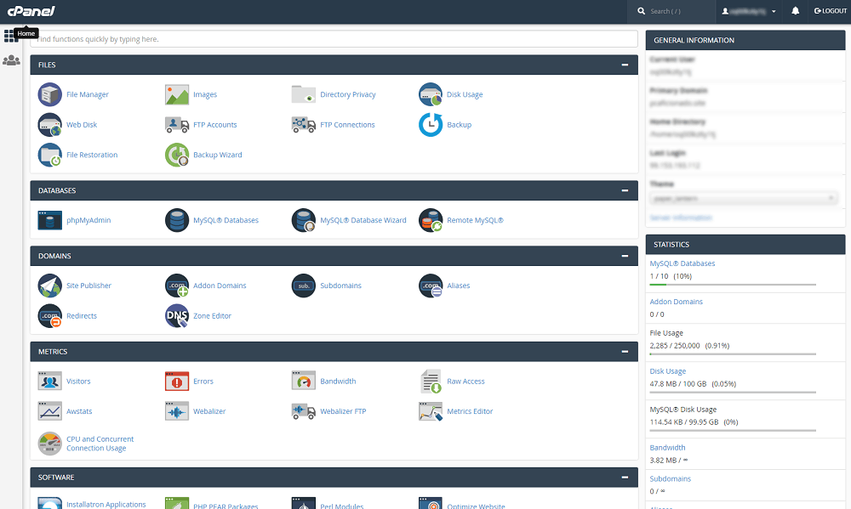Click the Logout button
The height and width of the screenshot is (509, 851).
(831, 11)
